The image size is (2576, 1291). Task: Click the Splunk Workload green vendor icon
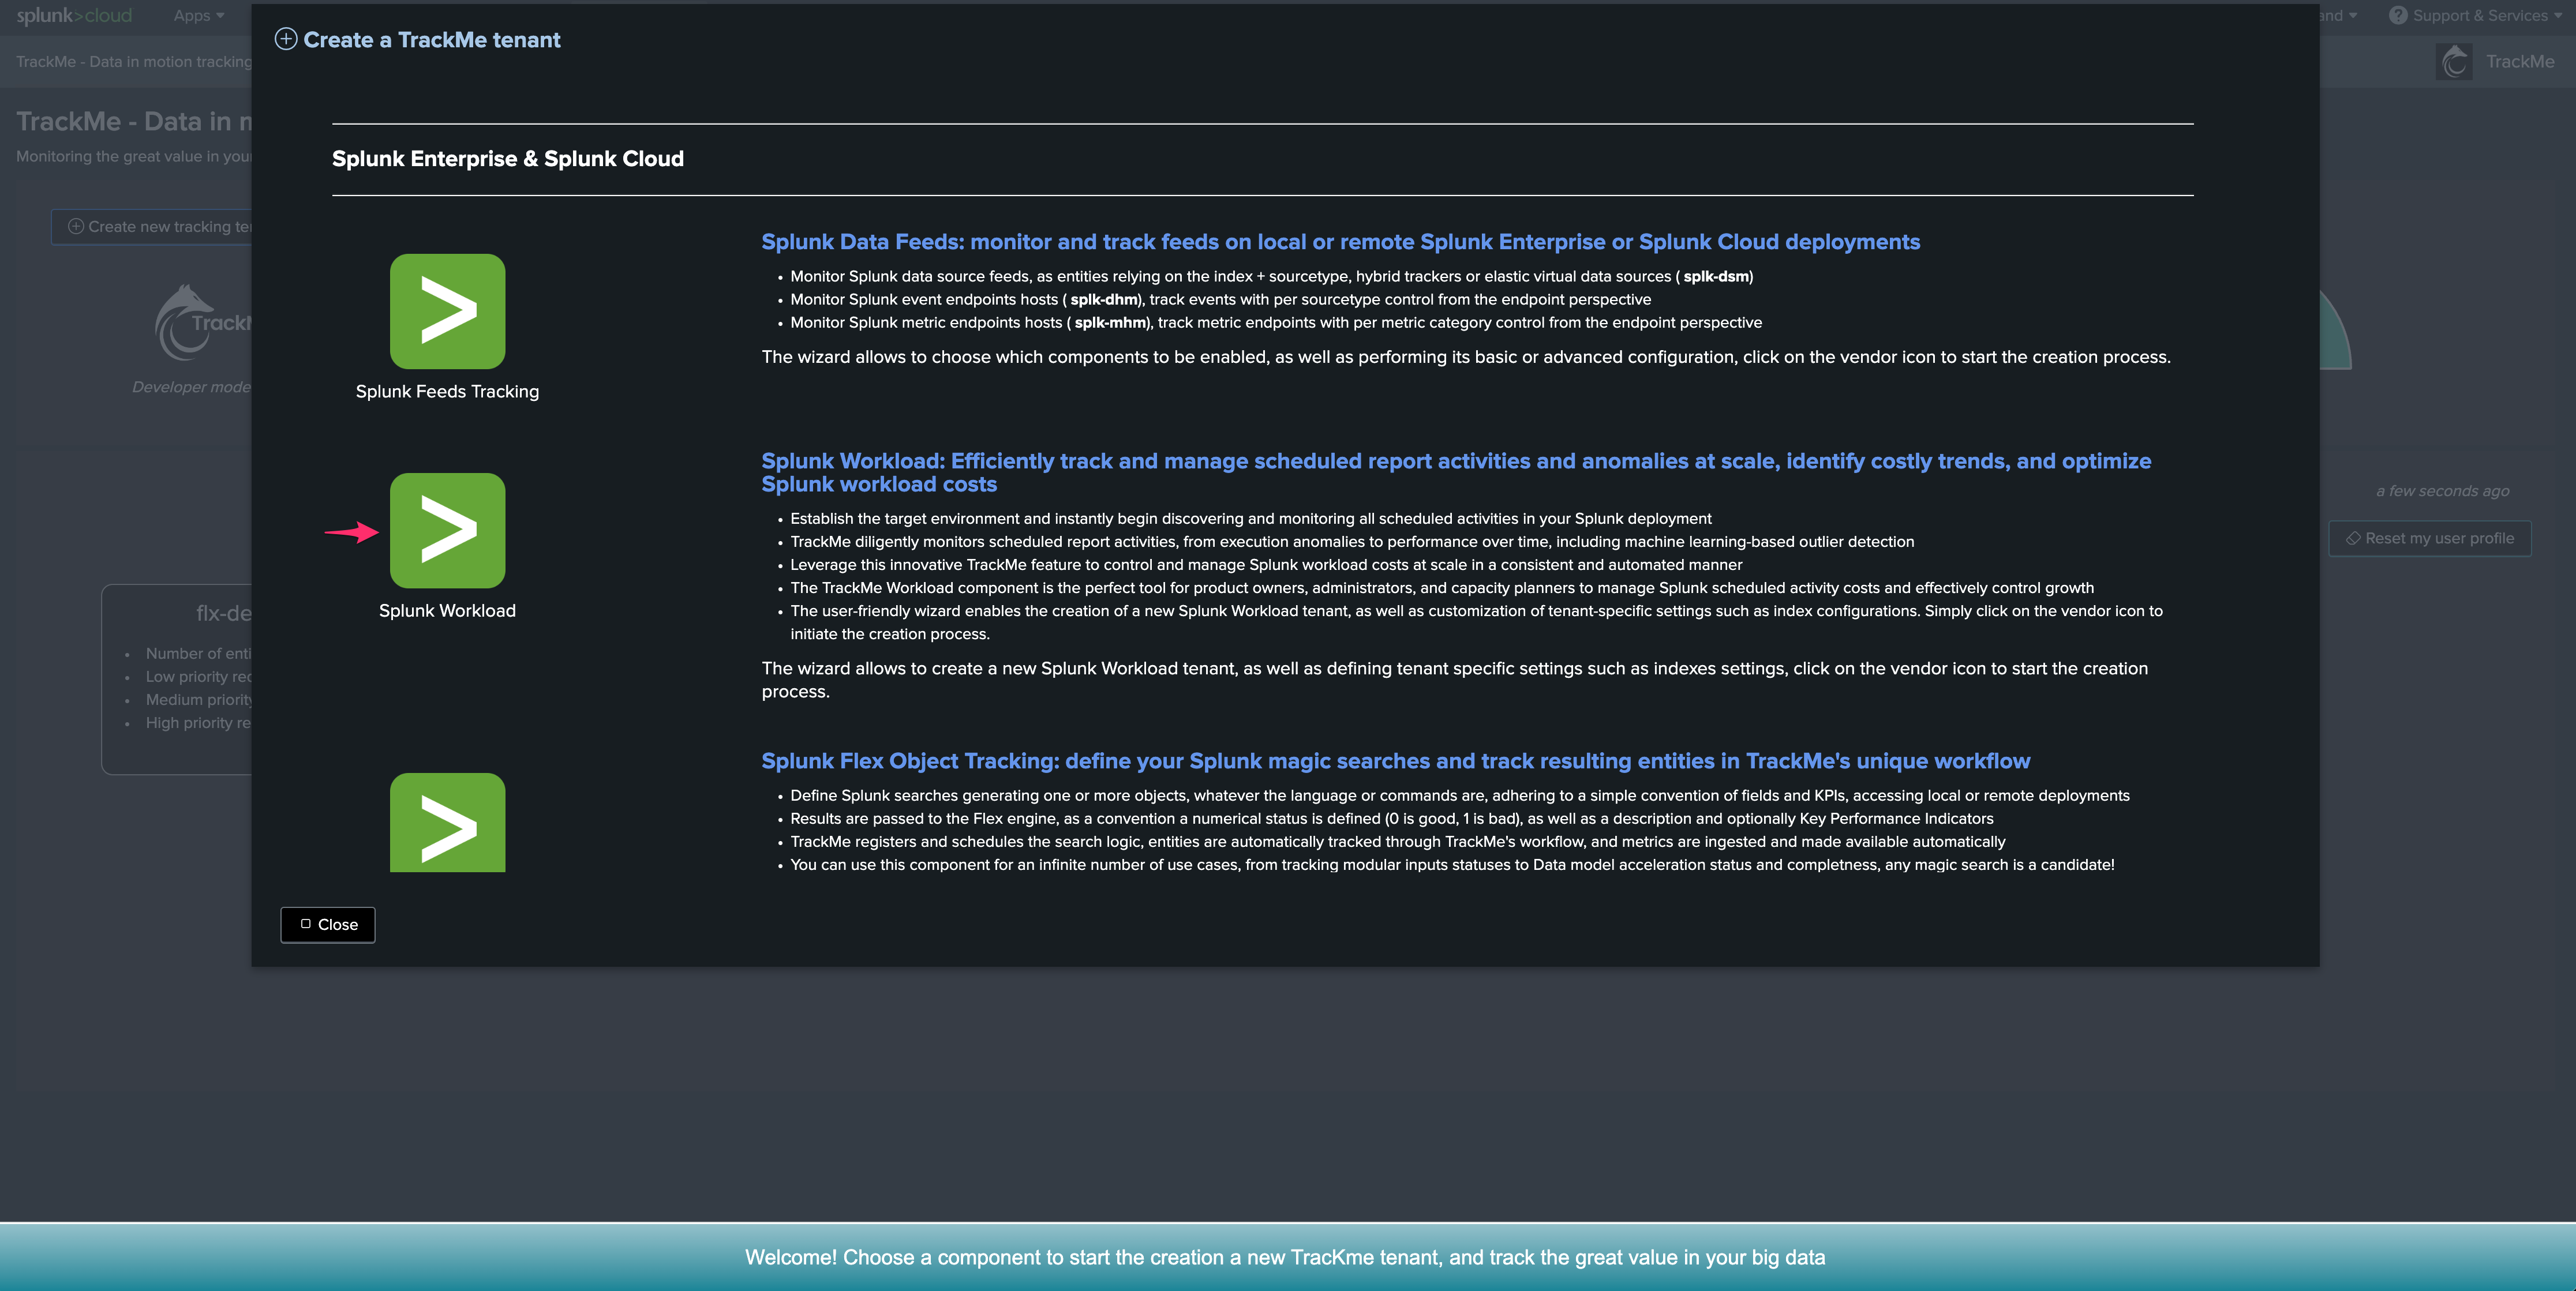[x=447, y=530]
